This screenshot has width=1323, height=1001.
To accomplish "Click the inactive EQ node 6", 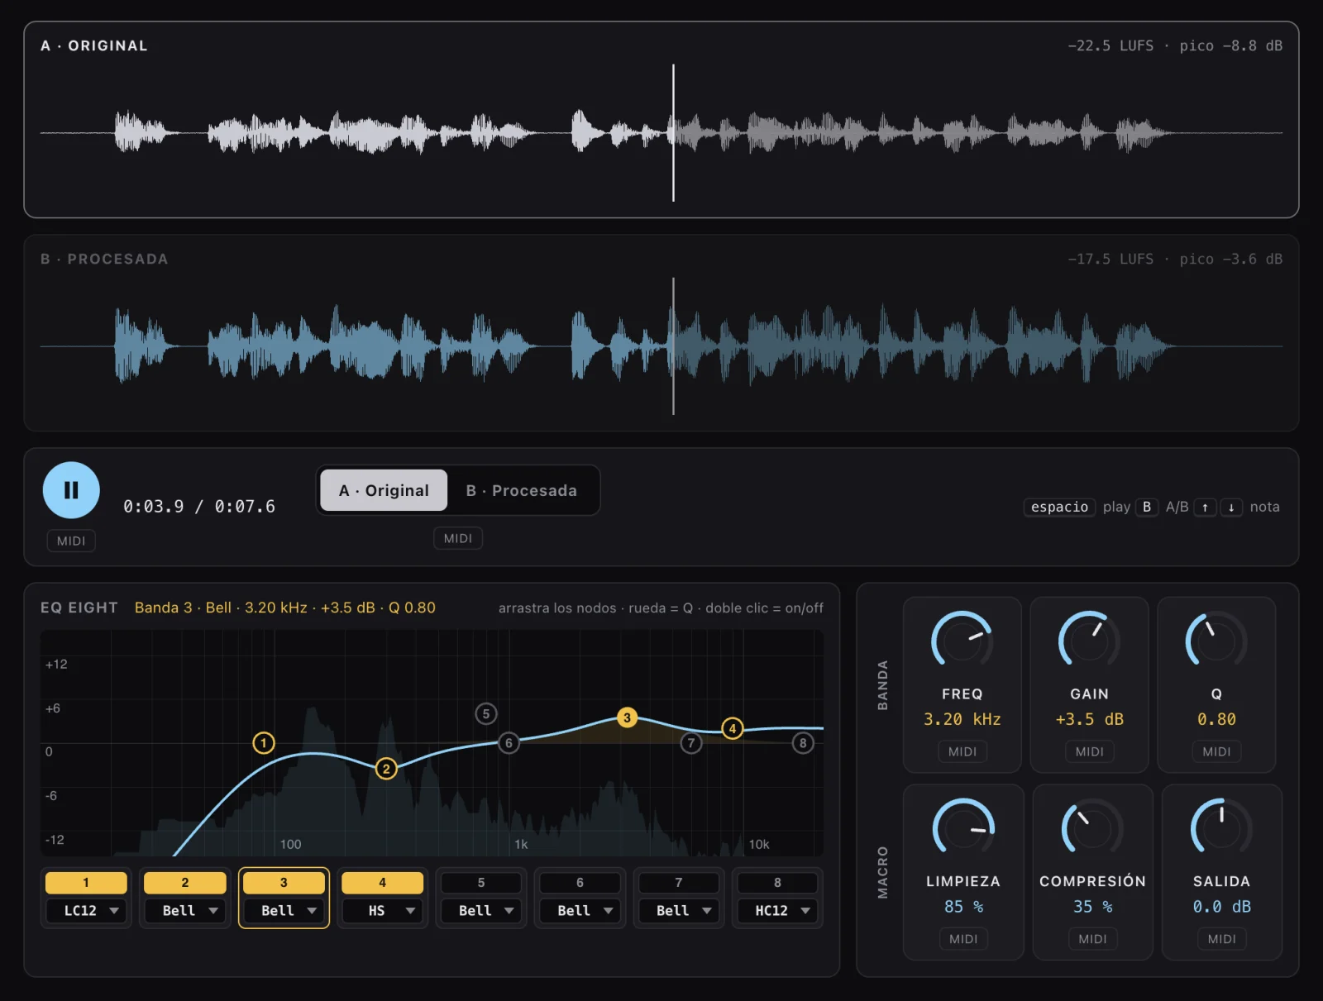I will [509, 743].
